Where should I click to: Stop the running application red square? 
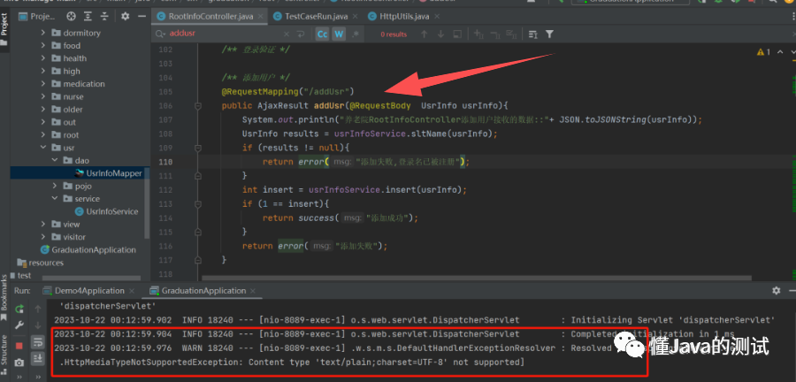click(19, 346)
